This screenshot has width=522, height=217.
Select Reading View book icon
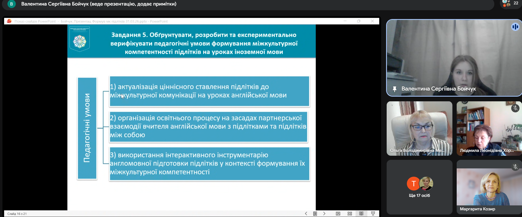point(361,213)
